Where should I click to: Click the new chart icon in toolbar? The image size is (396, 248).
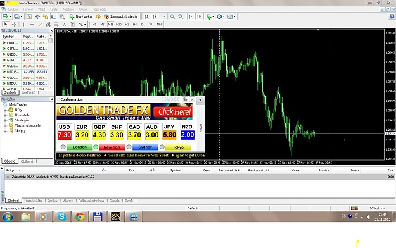click(x=5, y=16)
